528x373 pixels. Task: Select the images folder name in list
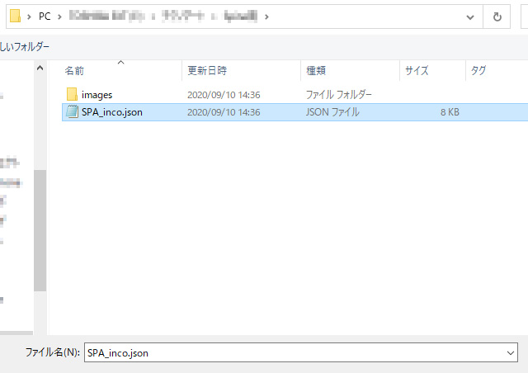point(97,95)
